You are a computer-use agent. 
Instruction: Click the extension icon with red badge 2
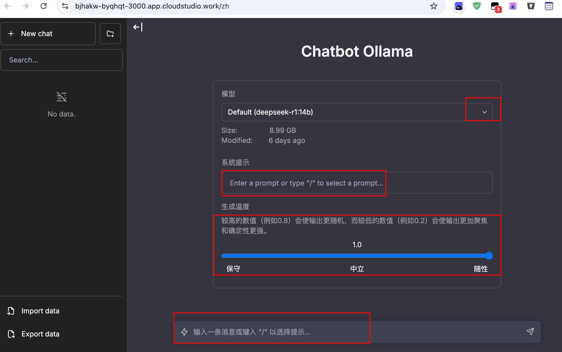(x=495, y=7)
